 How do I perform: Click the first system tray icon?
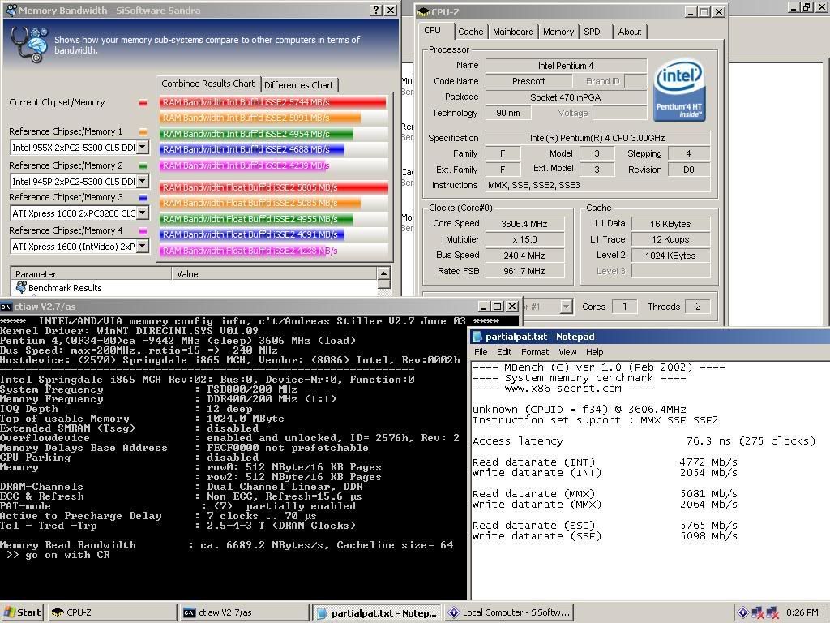point(743,612)
